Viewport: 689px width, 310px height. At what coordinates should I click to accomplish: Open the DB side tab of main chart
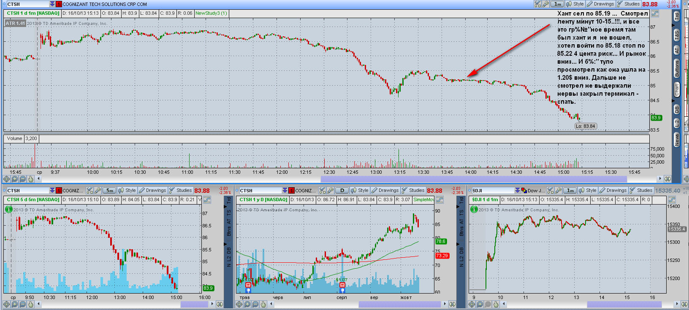677,109
